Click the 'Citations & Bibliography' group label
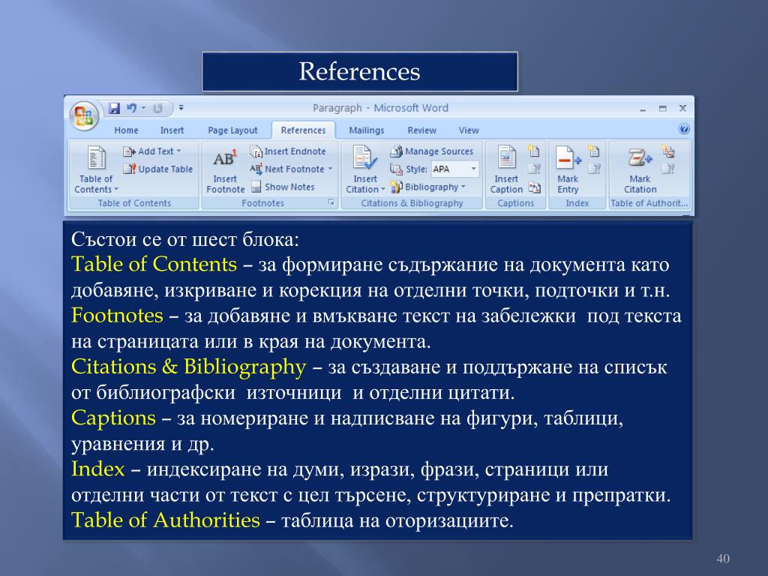This screenshot has height=576, width=768. pos(412,202)
